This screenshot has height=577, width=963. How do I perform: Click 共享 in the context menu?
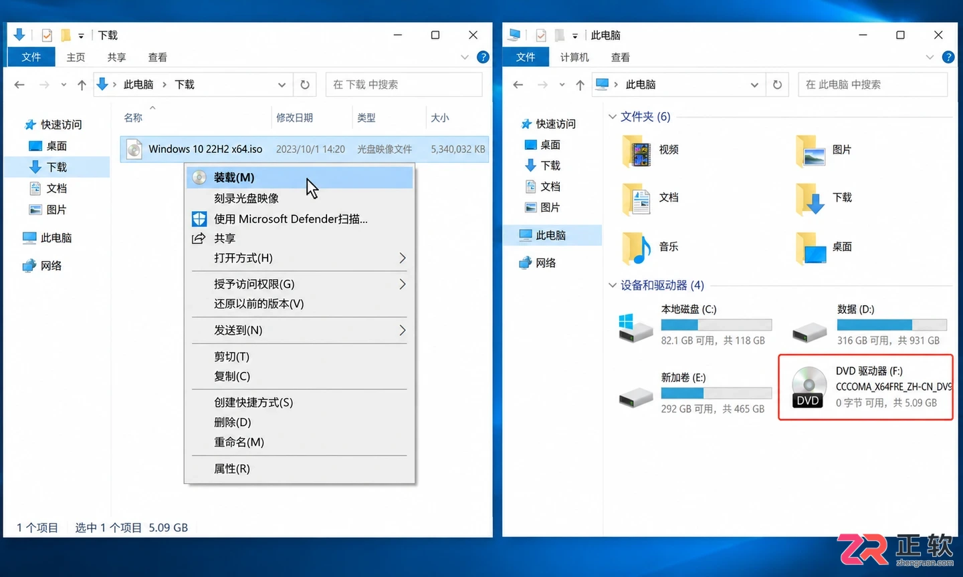coord(300,238)
